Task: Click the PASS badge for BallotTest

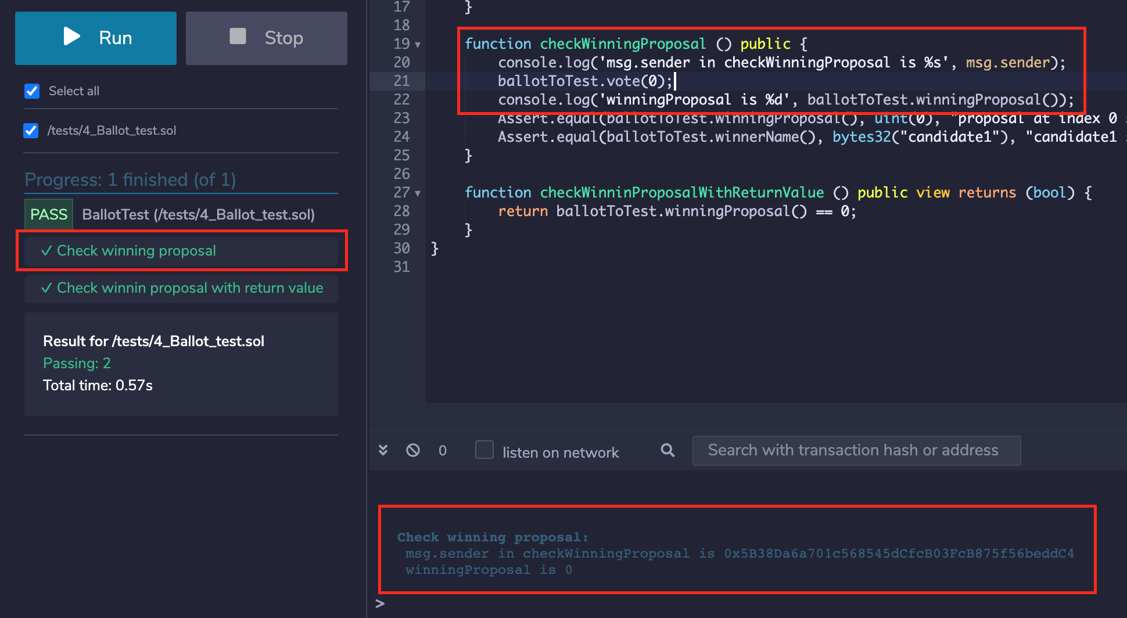Action: pyautogui.click(x=49, y=214)
